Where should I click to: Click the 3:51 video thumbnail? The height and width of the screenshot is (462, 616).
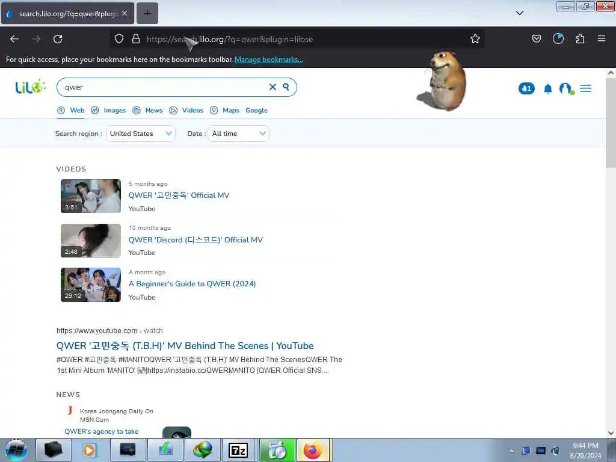(x=91, y=196)
